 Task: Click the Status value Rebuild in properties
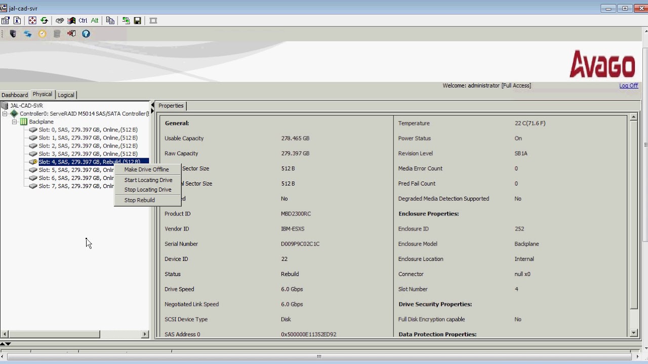[290, 274]
